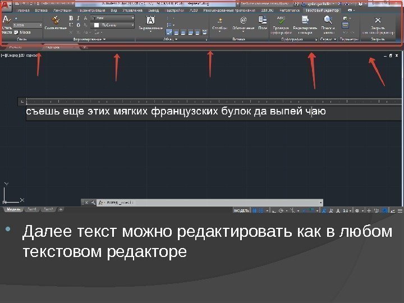Select justify paragraph alignment

pyautogui.click(x=198, y=32)
